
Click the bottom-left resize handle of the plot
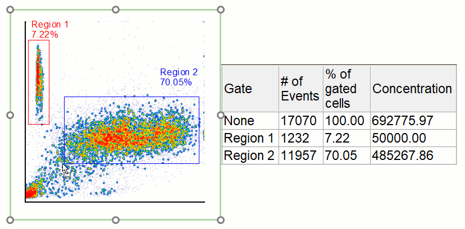coord(11,219)
